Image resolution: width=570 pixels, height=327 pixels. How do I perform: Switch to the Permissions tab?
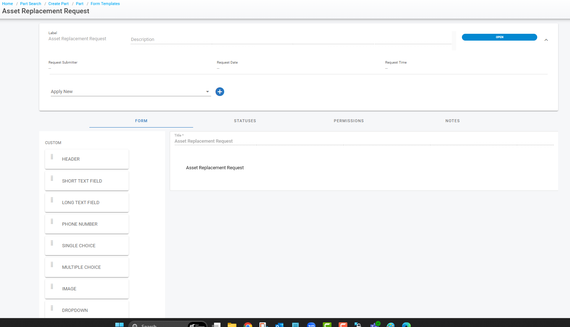[348, 121]
